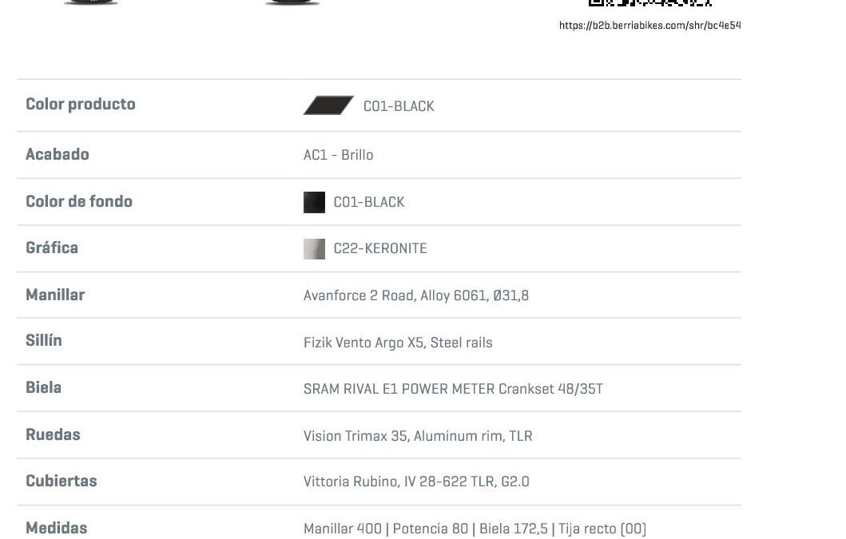846x539 pixels.
Task: Click the Gráfica row label
Action: point(52,248)
